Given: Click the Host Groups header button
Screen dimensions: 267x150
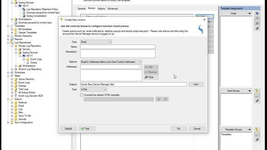Looking at the screenshot, I should click(234, 91).
